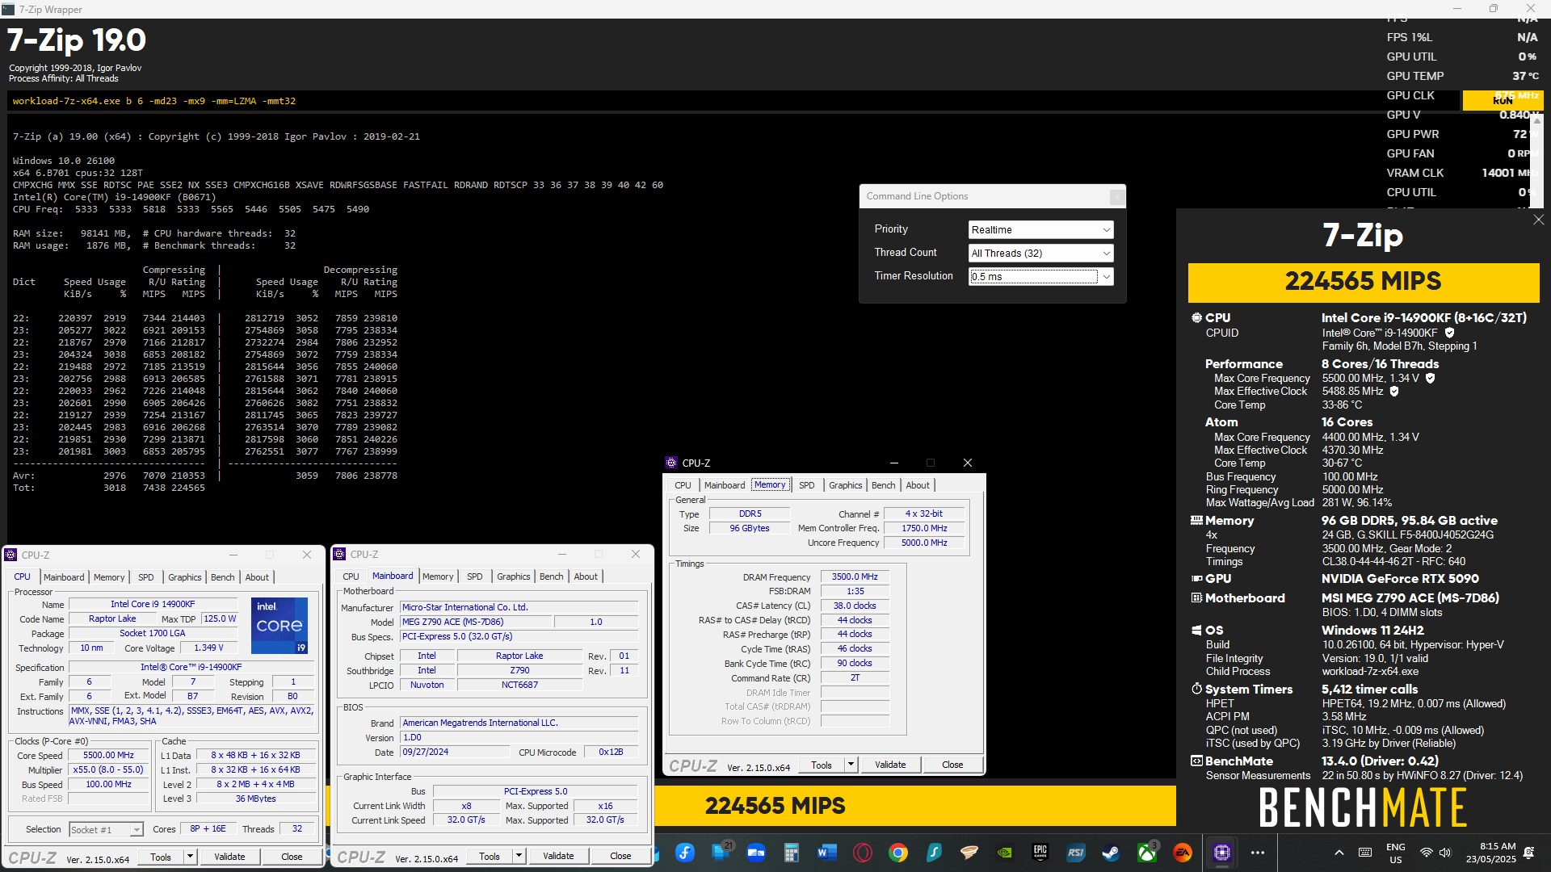The height and width of the screenshot is (872, 1551).
Task: Click the shield next to Max Core Frequency
Action: [1430, 378]
